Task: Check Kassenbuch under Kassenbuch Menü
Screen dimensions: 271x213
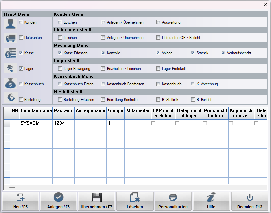Action: 158,84
